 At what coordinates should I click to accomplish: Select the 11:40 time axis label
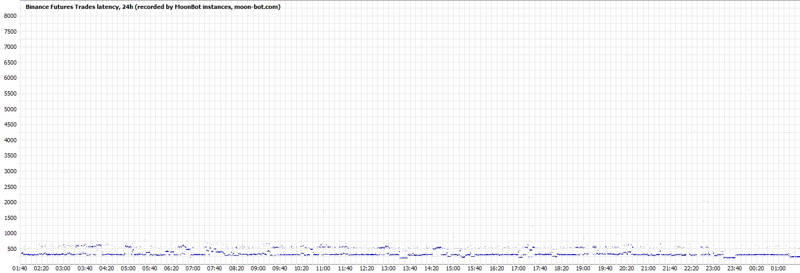(x=345, y=268)
